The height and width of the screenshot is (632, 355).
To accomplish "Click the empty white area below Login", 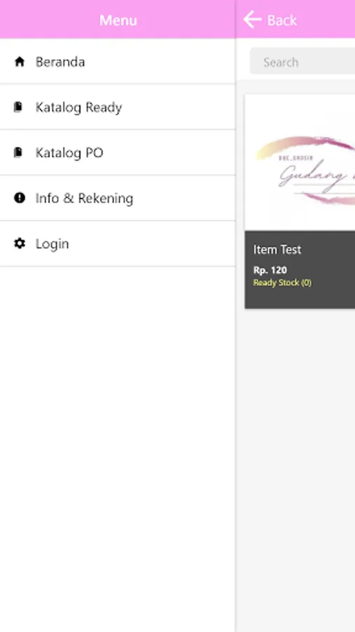I will coord(118,447).
